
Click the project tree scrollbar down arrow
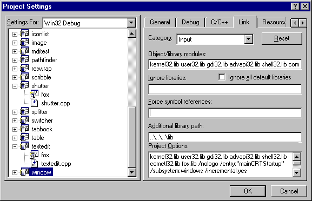[132, 172]
